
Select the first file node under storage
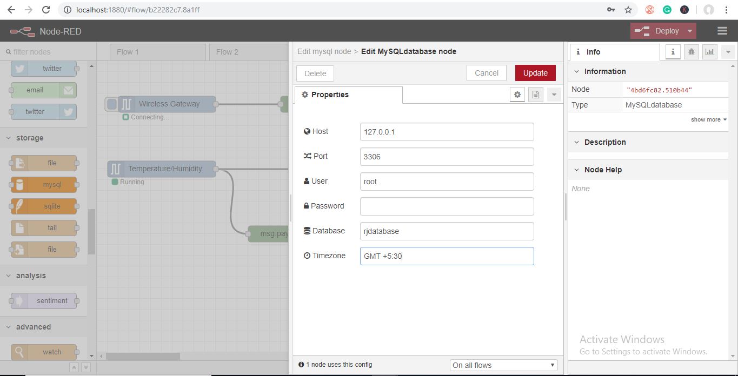(44, 163)
